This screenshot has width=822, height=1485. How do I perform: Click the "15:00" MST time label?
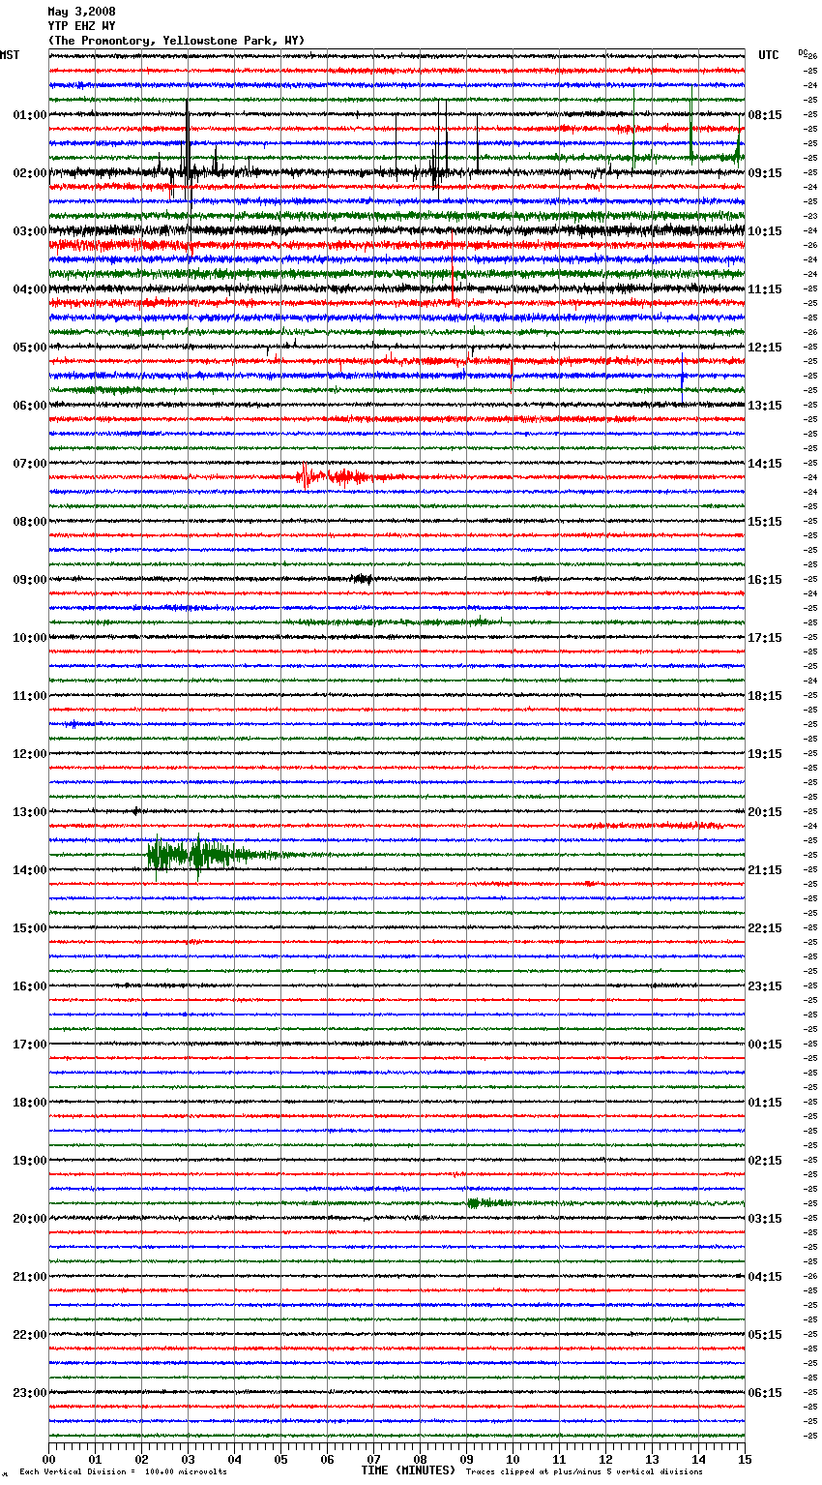click(30, 928)
